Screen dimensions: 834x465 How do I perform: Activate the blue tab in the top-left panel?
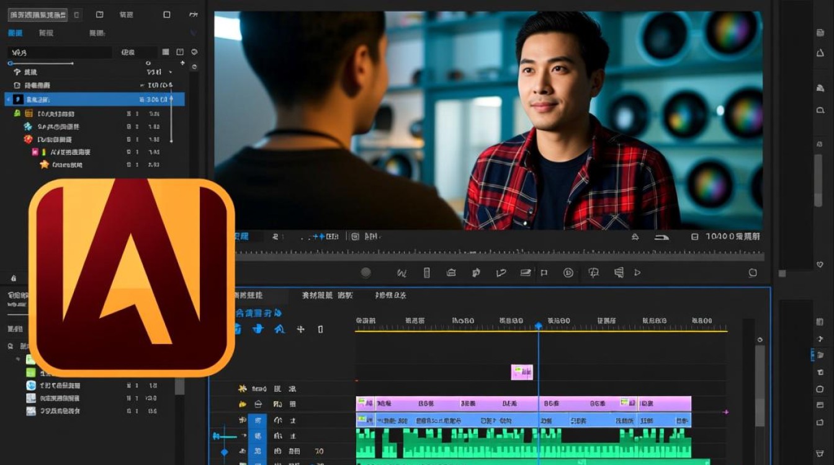pos(15,33)
